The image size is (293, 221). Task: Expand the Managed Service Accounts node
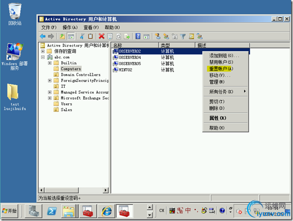(x=50, y=92)
